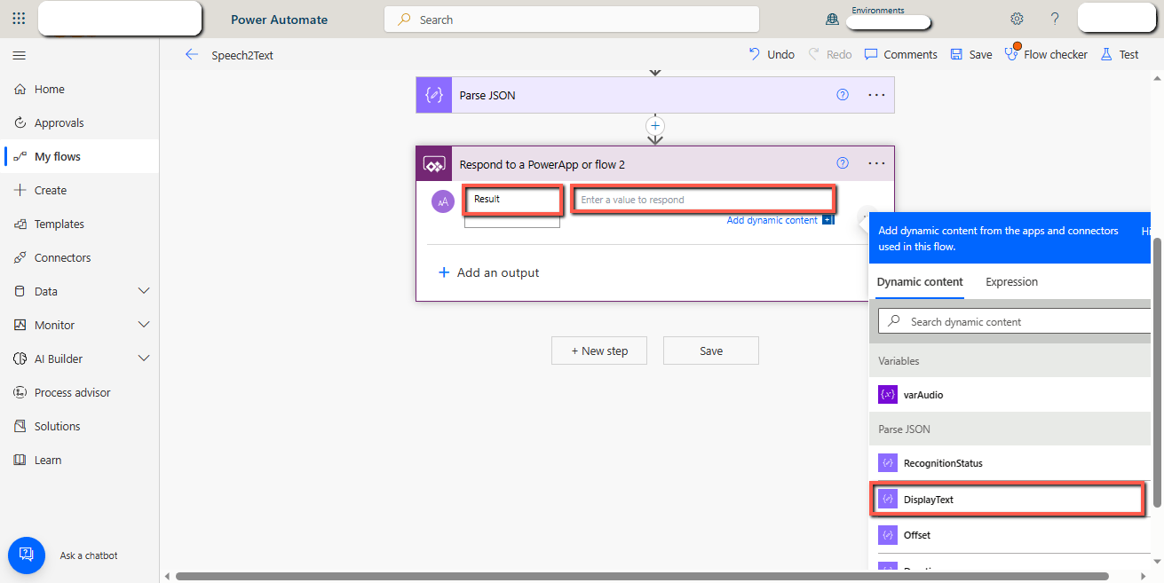
Task: Expand the Monitor chevron
Action: tap(144, 325)
